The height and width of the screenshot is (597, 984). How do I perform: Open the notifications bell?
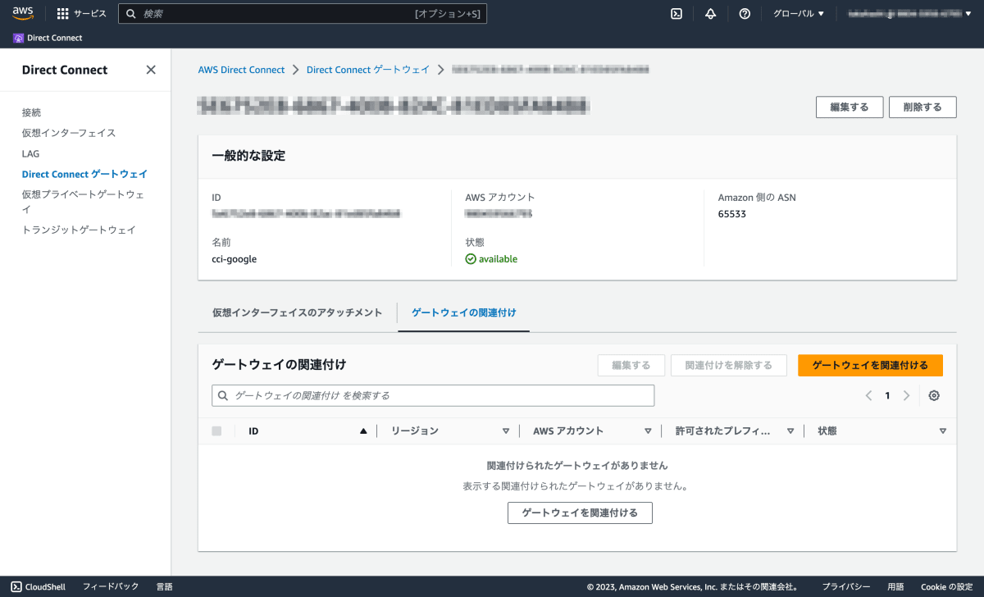click(711, 14)
